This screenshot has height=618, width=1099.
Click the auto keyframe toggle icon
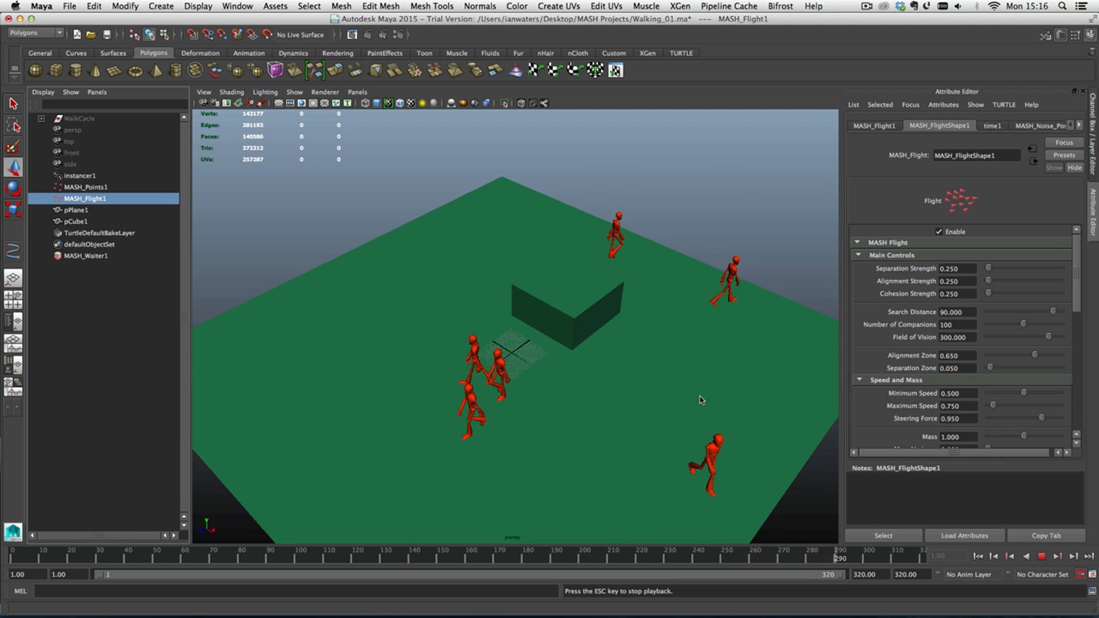pyautogui.click(x=1080, y=574)
